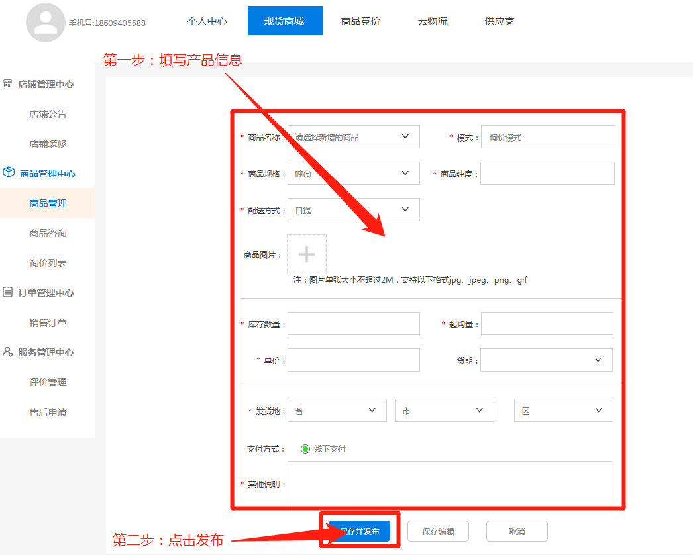Image resolution: width=693 pixels, height=555 pixels.
Task: Click the 模式 询价模式 field
Action: (x=548, y=137)
